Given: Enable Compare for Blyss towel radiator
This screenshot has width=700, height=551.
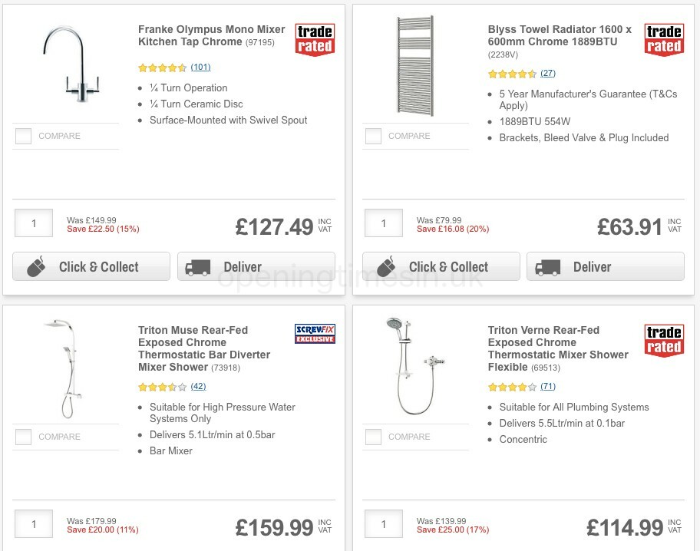Looking at the screenshot, I should click(373, 136).
